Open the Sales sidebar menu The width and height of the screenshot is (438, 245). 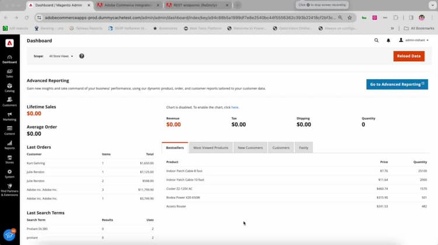point(9,73)
